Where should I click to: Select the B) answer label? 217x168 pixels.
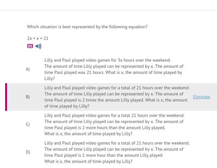(x=28, y=97)
